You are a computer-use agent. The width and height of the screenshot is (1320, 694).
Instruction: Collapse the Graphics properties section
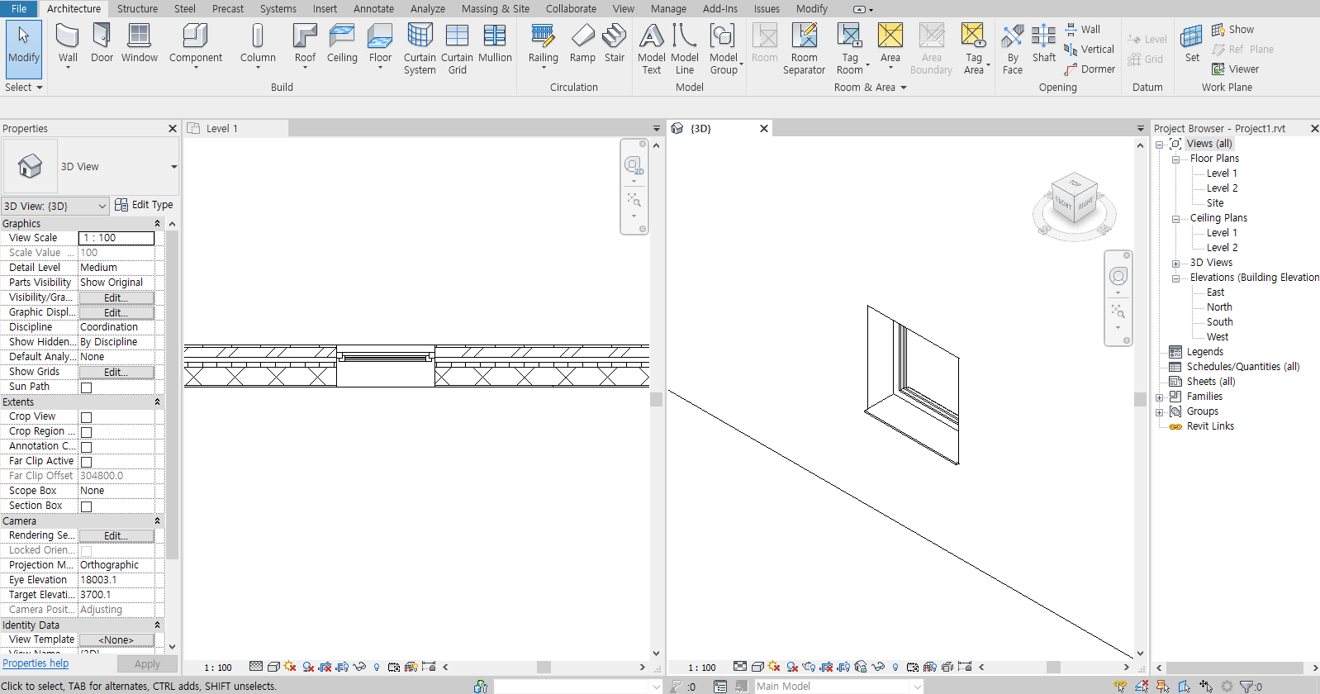pos(157,224)
